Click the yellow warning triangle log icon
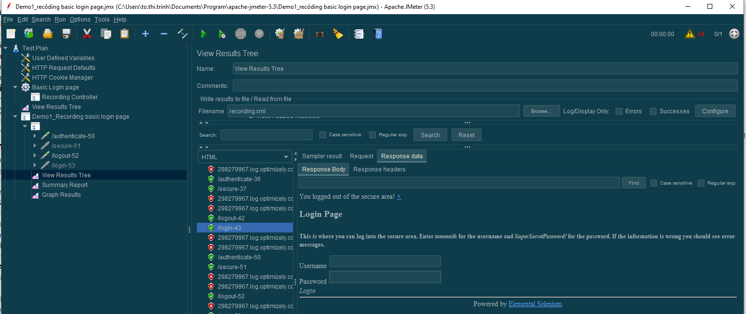This screenshot has height=314, width=746. click(689, 34)
